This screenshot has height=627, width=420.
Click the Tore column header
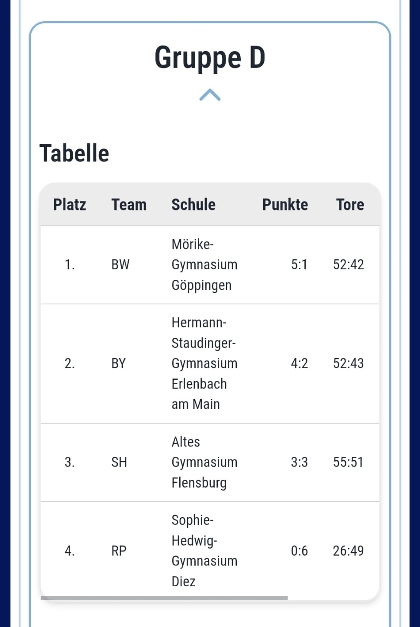coord(350,204)
